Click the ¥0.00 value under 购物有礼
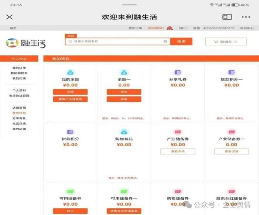Viewport: 259px width, 215px height. tap(124, 145)
